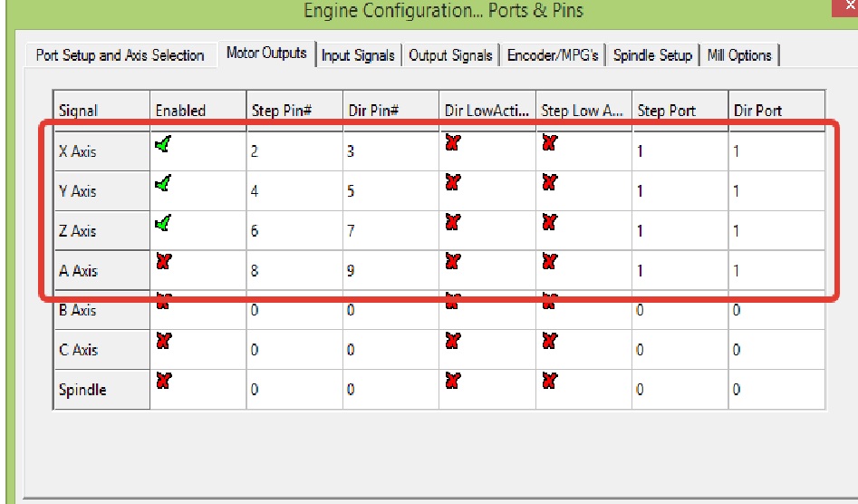The image size is (858, 504).
Task: Open the Port Setup and Axis Selection tab
Action: click(120, 55)
